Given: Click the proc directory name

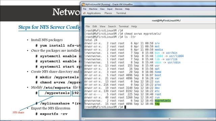Looking at the screenshot, I should 158,85.
